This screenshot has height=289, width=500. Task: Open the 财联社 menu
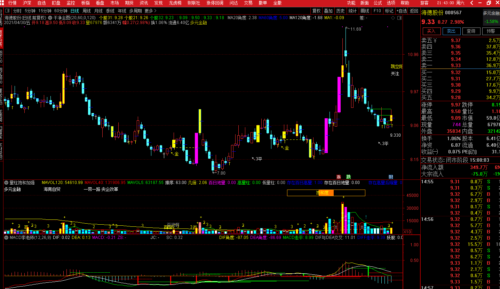pos(194,3)
